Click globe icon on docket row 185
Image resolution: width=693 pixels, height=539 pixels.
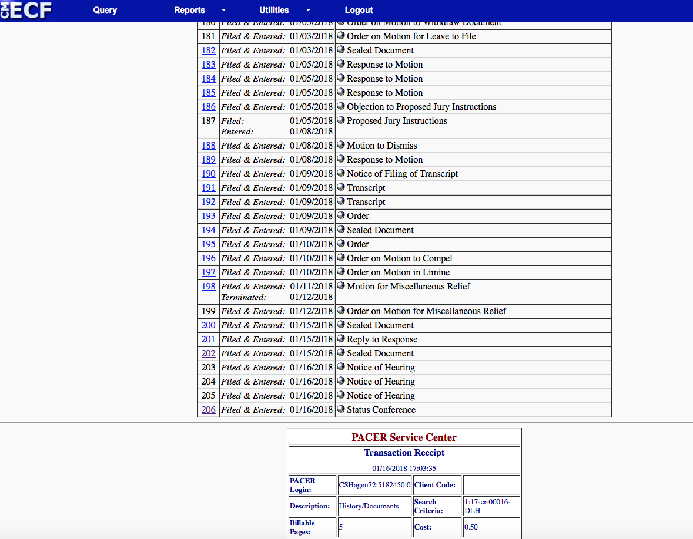(x=341, y=92)
